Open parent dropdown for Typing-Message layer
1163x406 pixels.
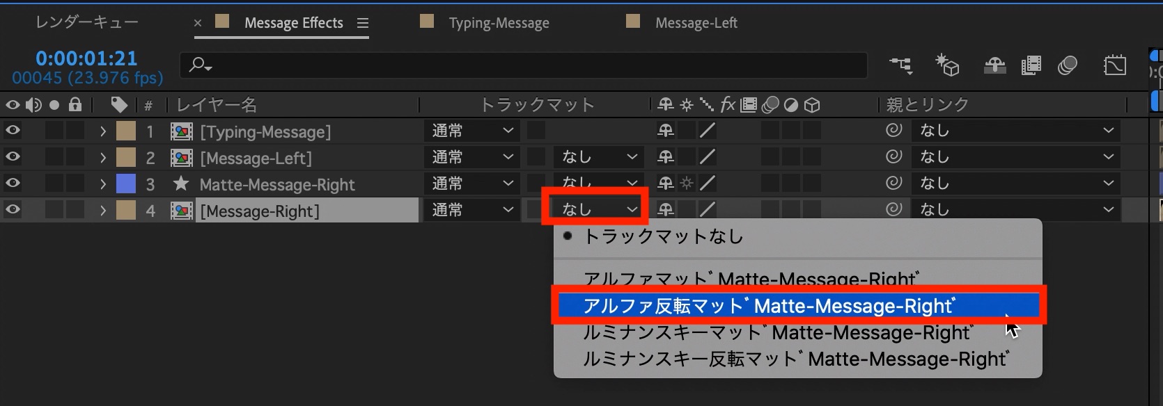pos(1016,130)
